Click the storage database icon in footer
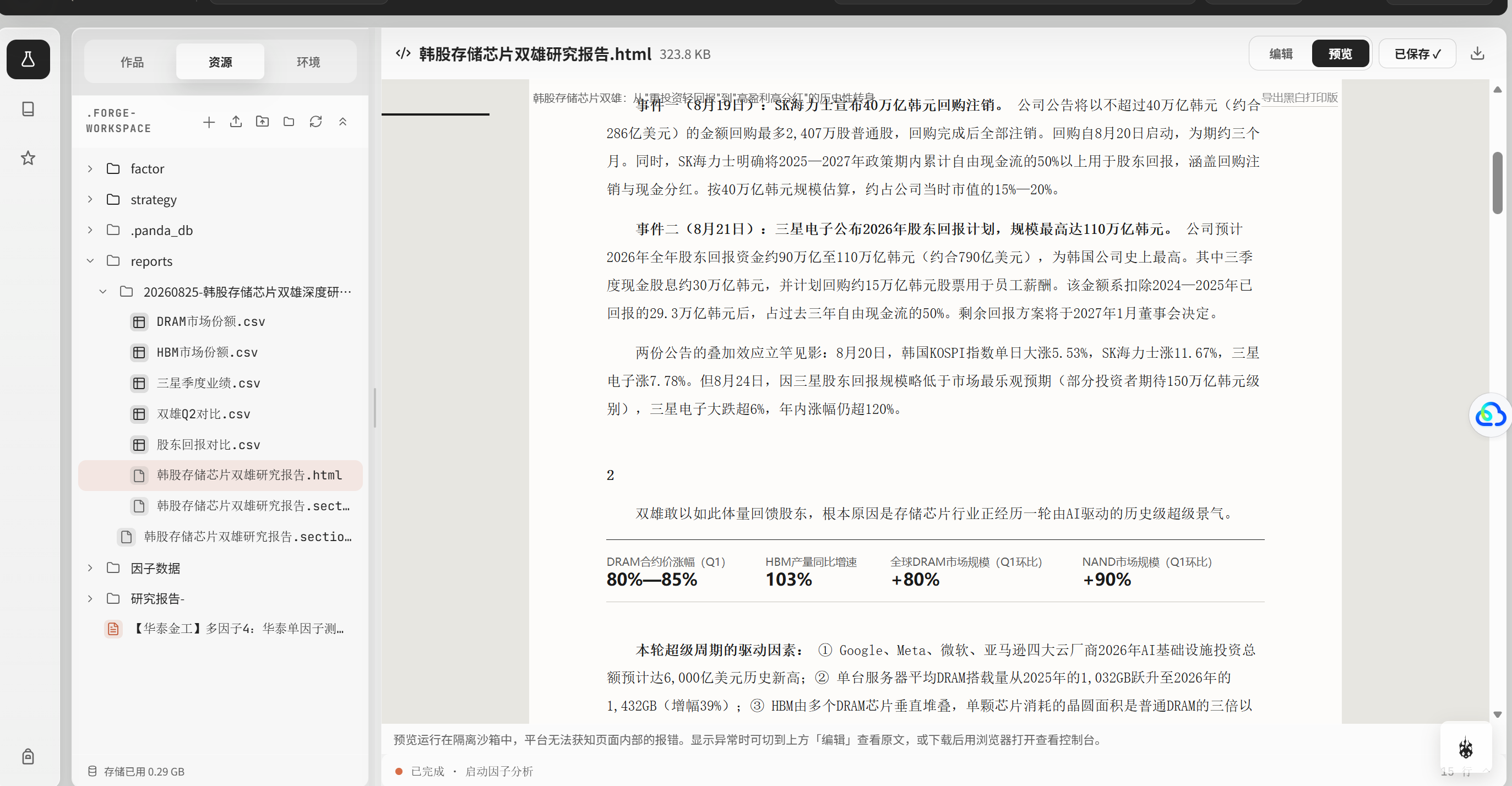The width and height of the screenshot is (1512, 786). pos(92,771)
